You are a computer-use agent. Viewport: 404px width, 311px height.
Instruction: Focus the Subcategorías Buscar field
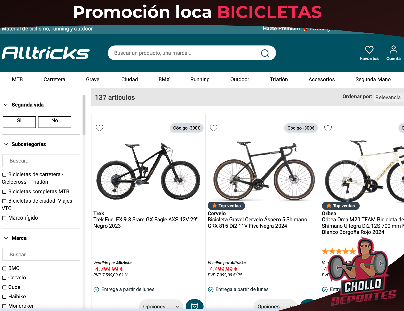pos(41,161)
